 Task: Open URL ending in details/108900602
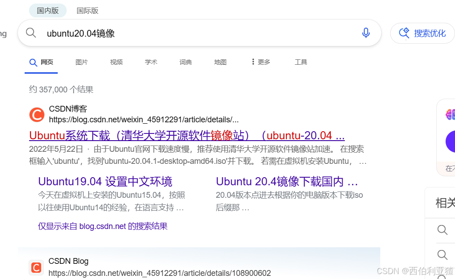coord(160,273)
